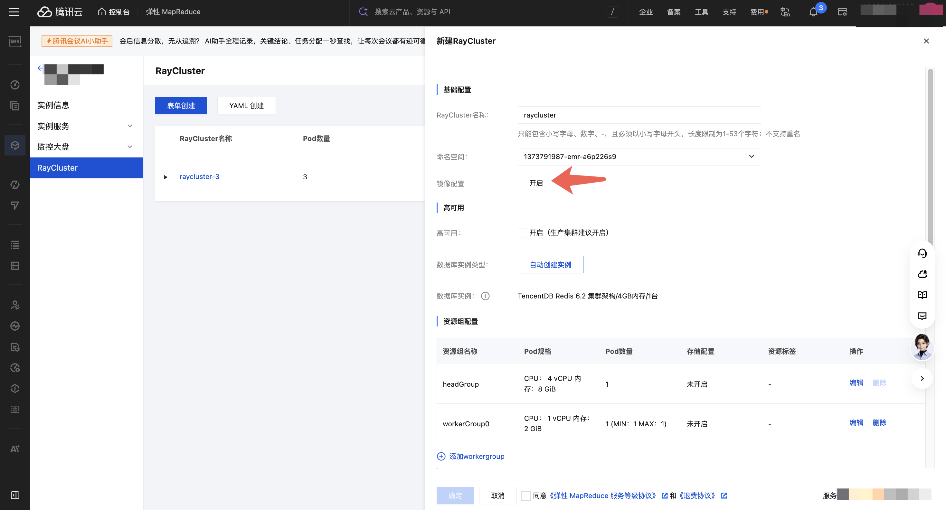Select RayCluster in the side menu
The width and height of the screenshot is (946, 510).
click(86, 168)
